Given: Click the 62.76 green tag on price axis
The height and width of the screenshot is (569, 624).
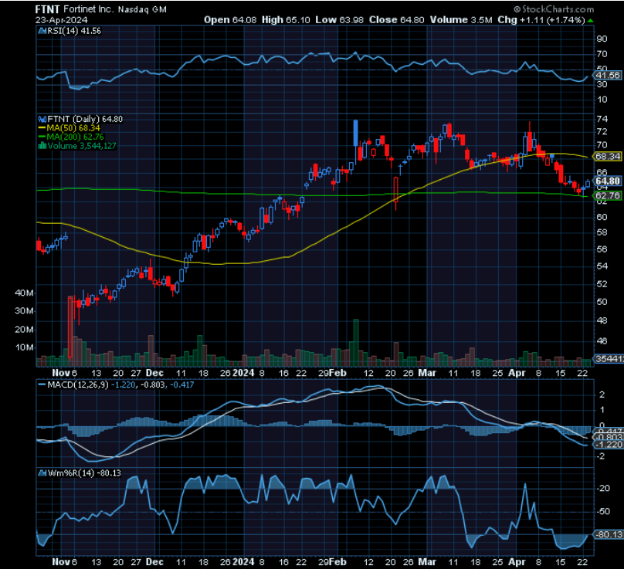Looking at the screenshot, I should pyautogui.click(x=607, y=196).
